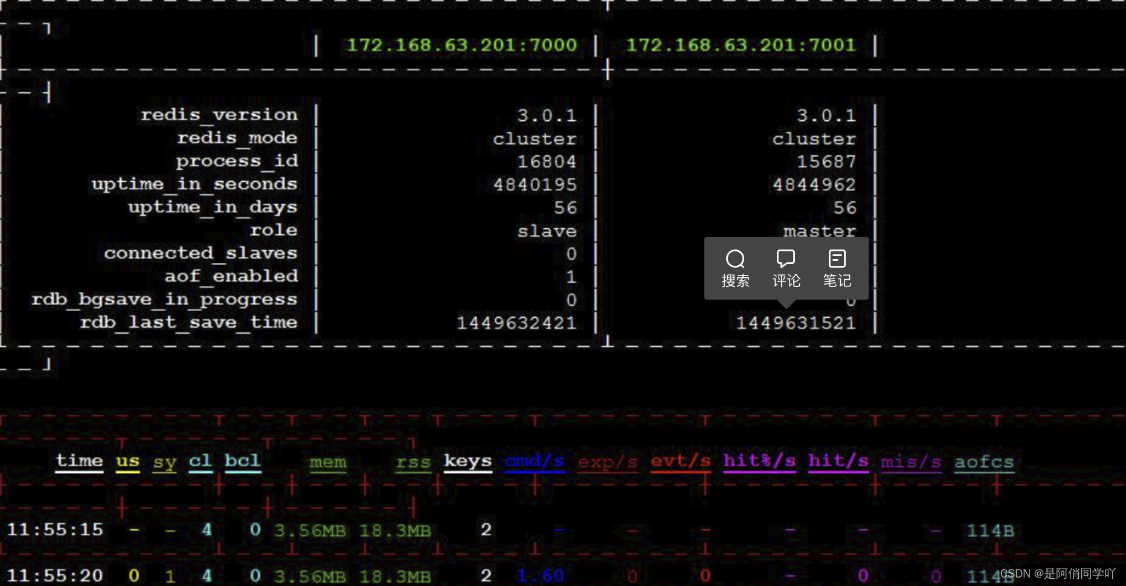Click the role row label
Viewport: 1126px width, 586px height.
coord(274,230)
